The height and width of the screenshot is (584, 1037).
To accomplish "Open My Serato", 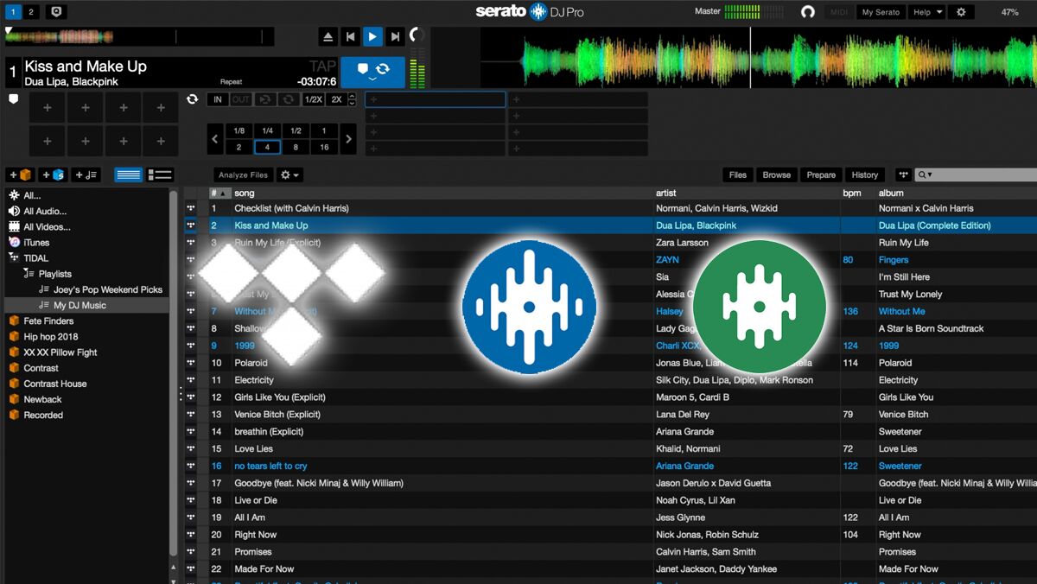I will (x=881, y=12).
